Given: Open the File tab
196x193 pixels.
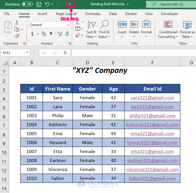Looking at the screenshot, I should 7,14.
